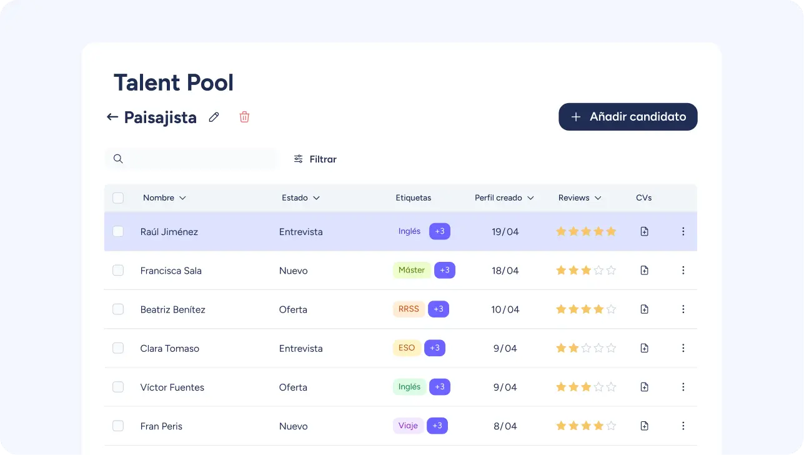Viewport: 804px width, 455px height.
Task: Open the three-dot menu for Fran Peris
Action: point(683,426)
